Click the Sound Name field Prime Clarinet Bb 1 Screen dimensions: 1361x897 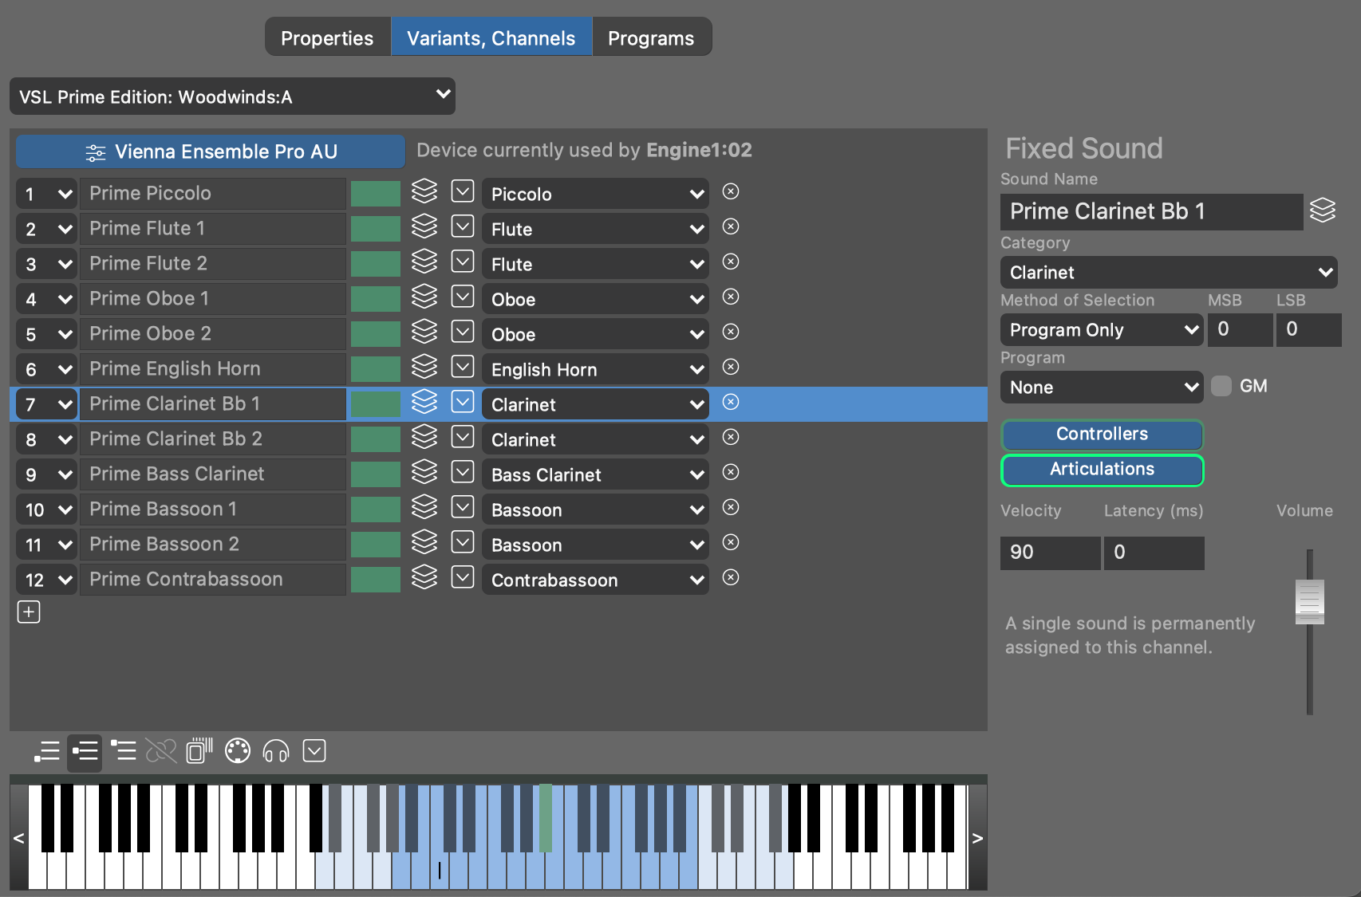(x=1151, y=211)
